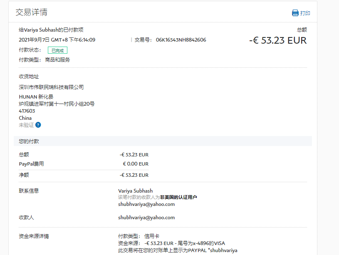339x255 pixels.
Task: Click transaction number 06K16543NH8842606
Action: pyautogui.click(x=181, y=40)
